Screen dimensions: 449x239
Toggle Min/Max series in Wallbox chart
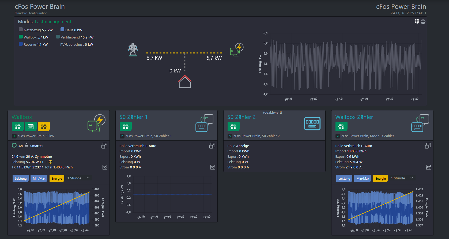coord(39,178)
